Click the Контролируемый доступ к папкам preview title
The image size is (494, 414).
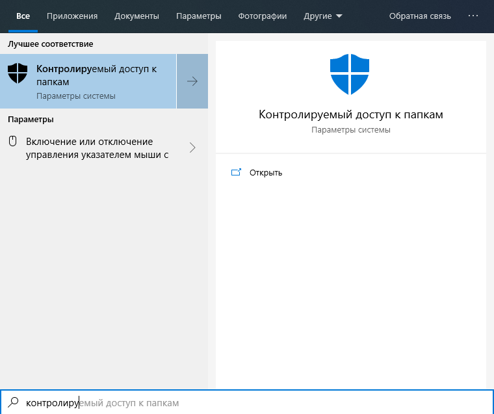(350, 114)
